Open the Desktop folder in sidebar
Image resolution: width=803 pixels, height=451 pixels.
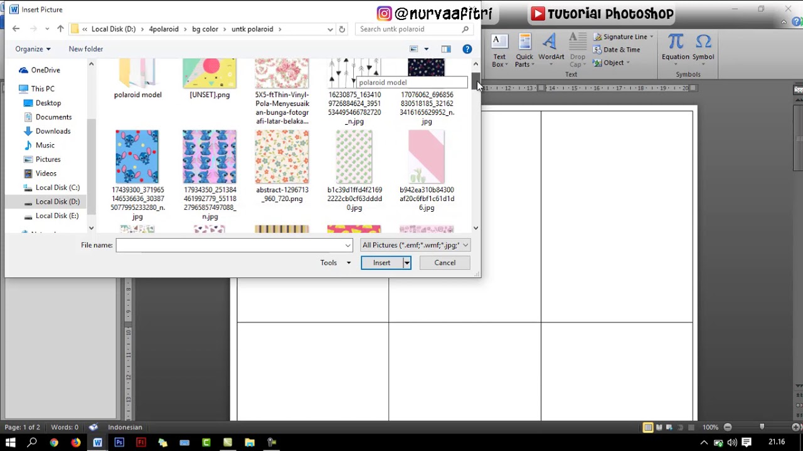click(48, 103)
